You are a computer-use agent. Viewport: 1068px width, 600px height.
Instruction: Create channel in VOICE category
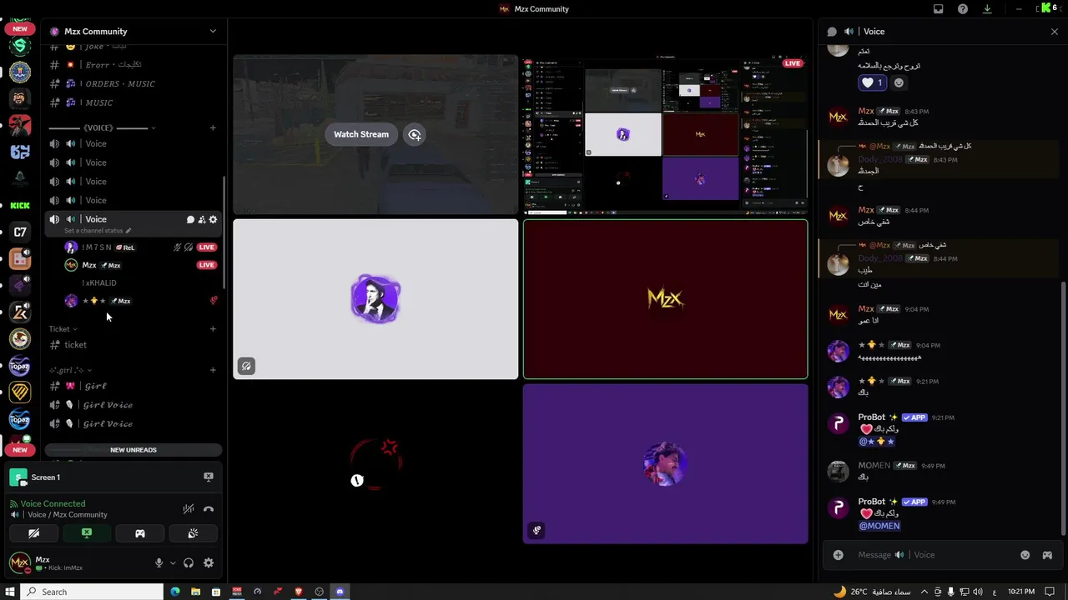(x=213, y=128)
